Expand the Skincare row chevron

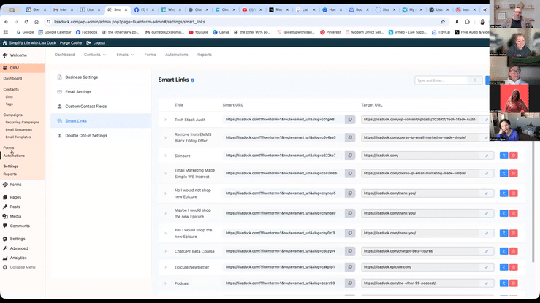coord(165,156)
